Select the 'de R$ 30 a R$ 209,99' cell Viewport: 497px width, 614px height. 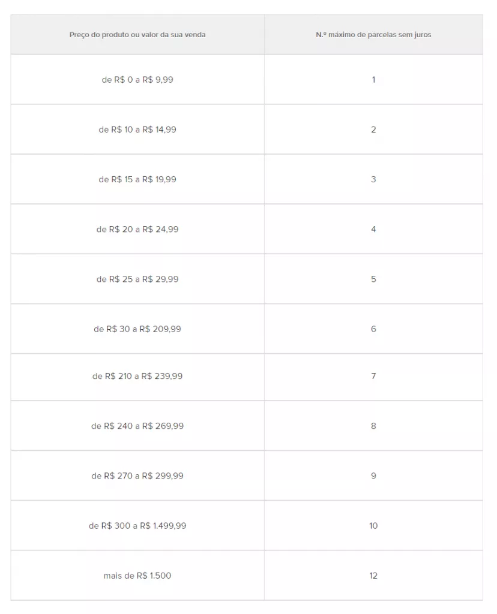137,329
